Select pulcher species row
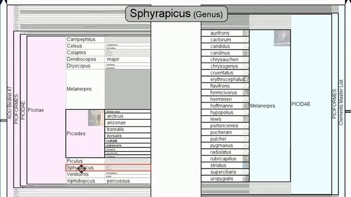Viewport: 351px width, 197px height. pos(225,139)
